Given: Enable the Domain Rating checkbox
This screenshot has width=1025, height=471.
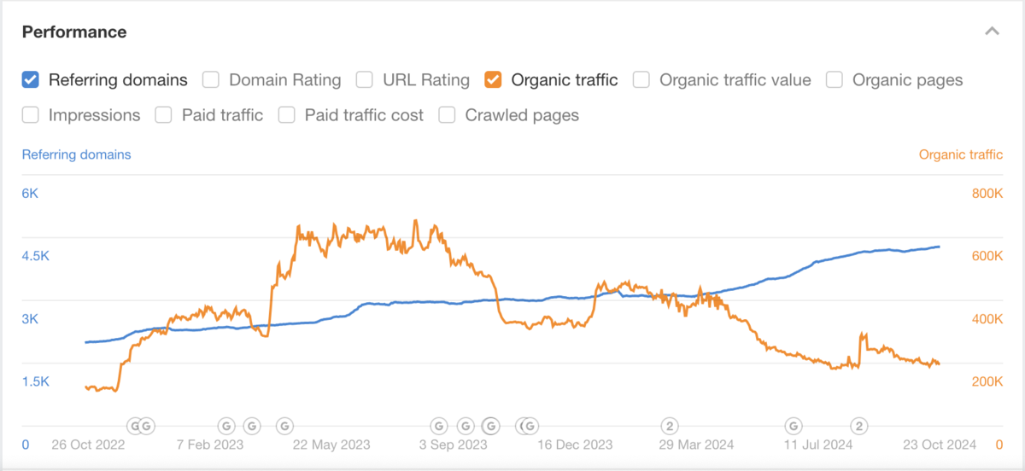Looking at the screenshot, I should (x=211, y=80).
